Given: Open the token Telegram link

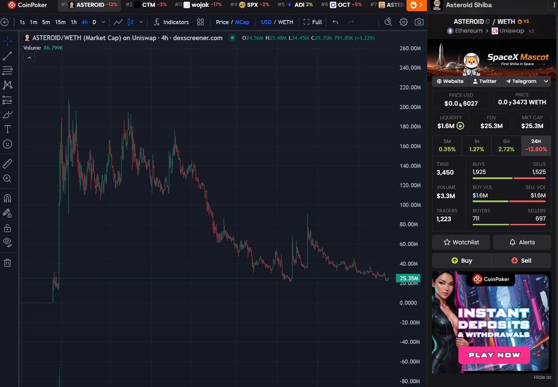Looking at the screenshot, I should click(521, 81).
